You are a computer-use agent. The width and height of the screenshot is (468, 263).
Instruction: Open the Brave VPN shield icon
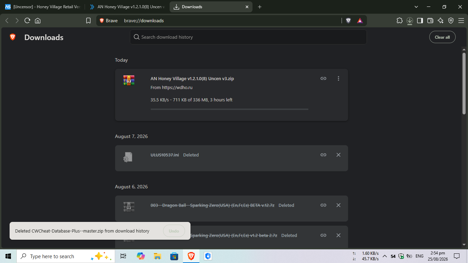point(451,21)
